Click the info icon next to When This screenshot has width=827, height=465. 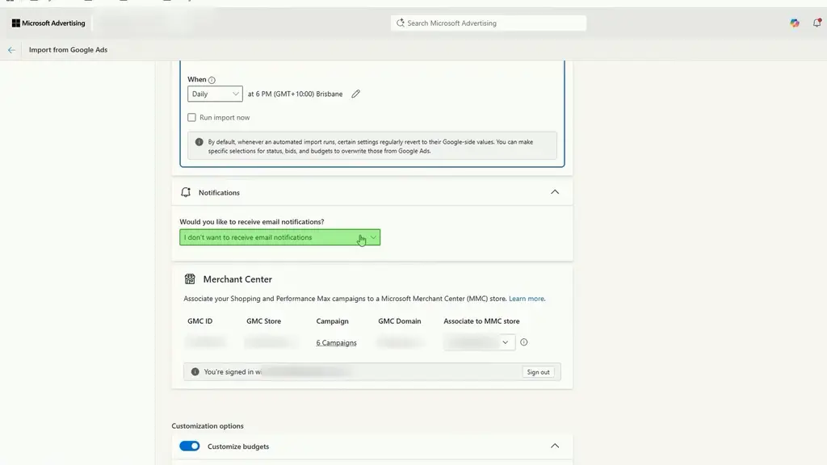[x=212, y=80]
